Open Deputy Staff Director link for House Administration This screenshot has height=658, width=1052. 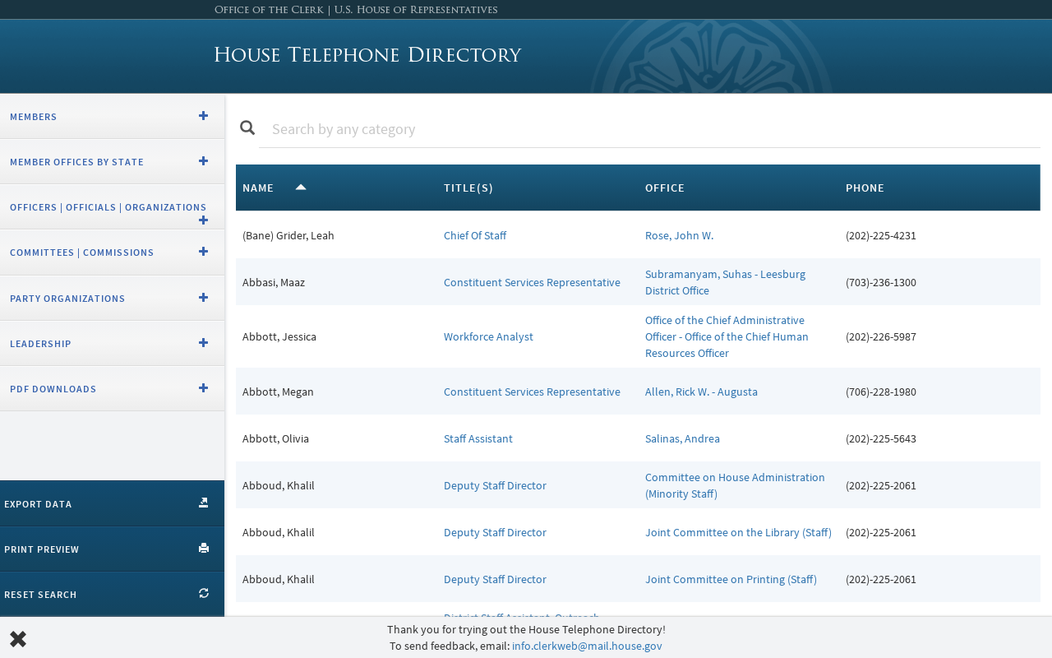pyautogui.click(x=495, y=485)
